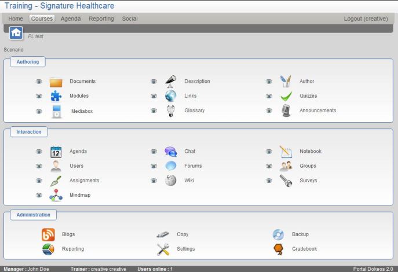Image resolution: width=398 pixels, height=272 pixels.
Task: Click the Documents folder icon
Action: tap(56, 82)
